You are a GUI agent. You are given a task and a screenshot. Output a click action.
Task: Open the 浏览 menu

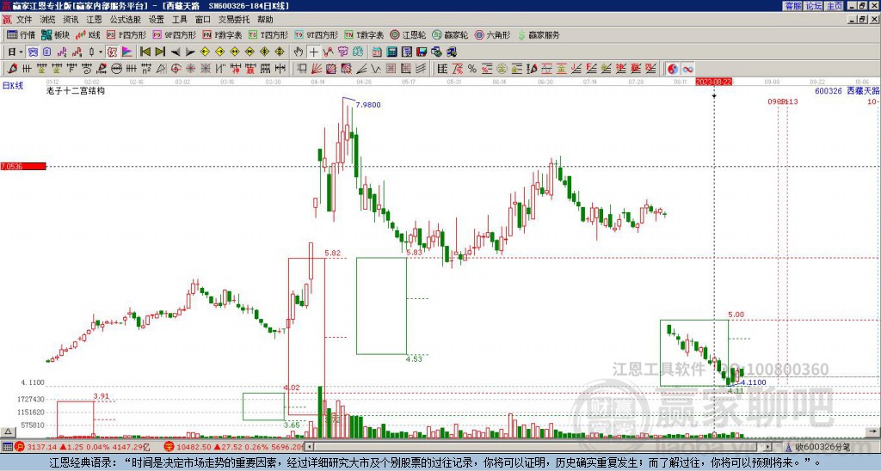tap(48, 20)
